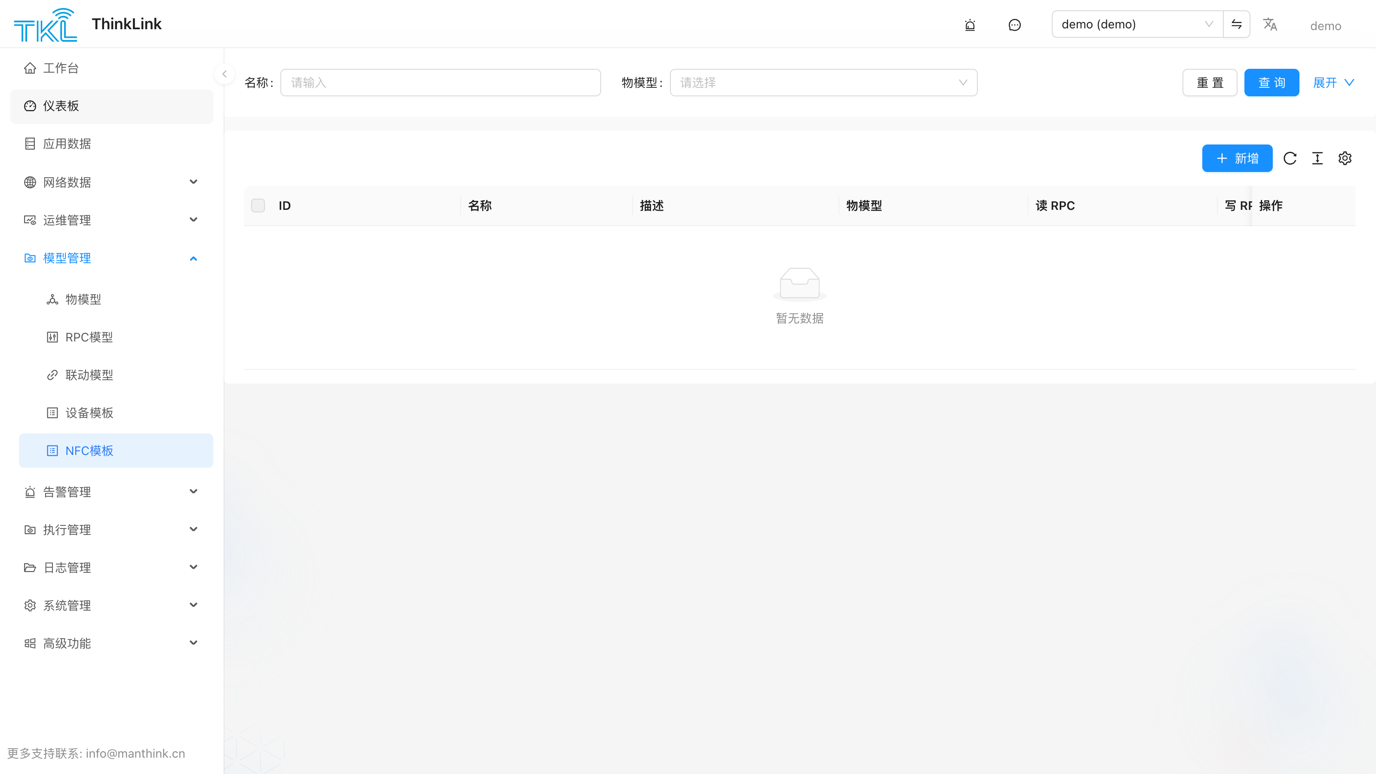Click the sliders icon beside RPC模型

pyautogui.click(x=52, y=337)
